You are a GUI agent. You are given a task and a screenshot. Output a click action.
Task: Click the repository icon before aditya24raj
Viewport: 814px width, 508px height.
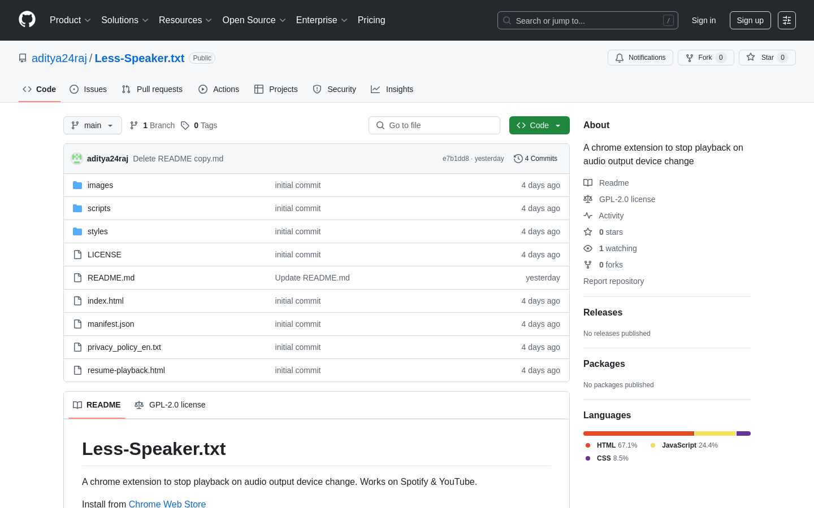[23, 58]
